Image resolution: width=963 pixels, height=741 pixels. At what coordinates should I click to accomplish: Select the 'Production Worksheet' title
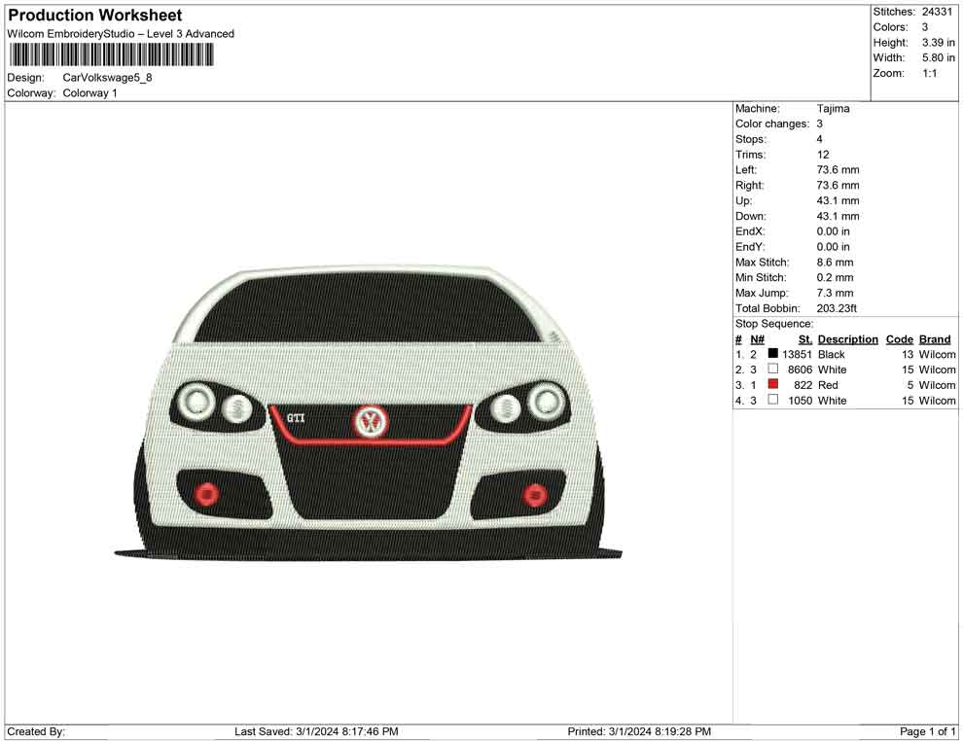(x=95, y=16)
